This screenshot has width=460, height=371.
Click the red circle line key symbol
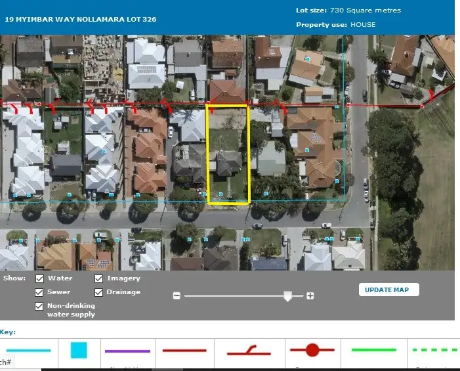pos(312,350)
